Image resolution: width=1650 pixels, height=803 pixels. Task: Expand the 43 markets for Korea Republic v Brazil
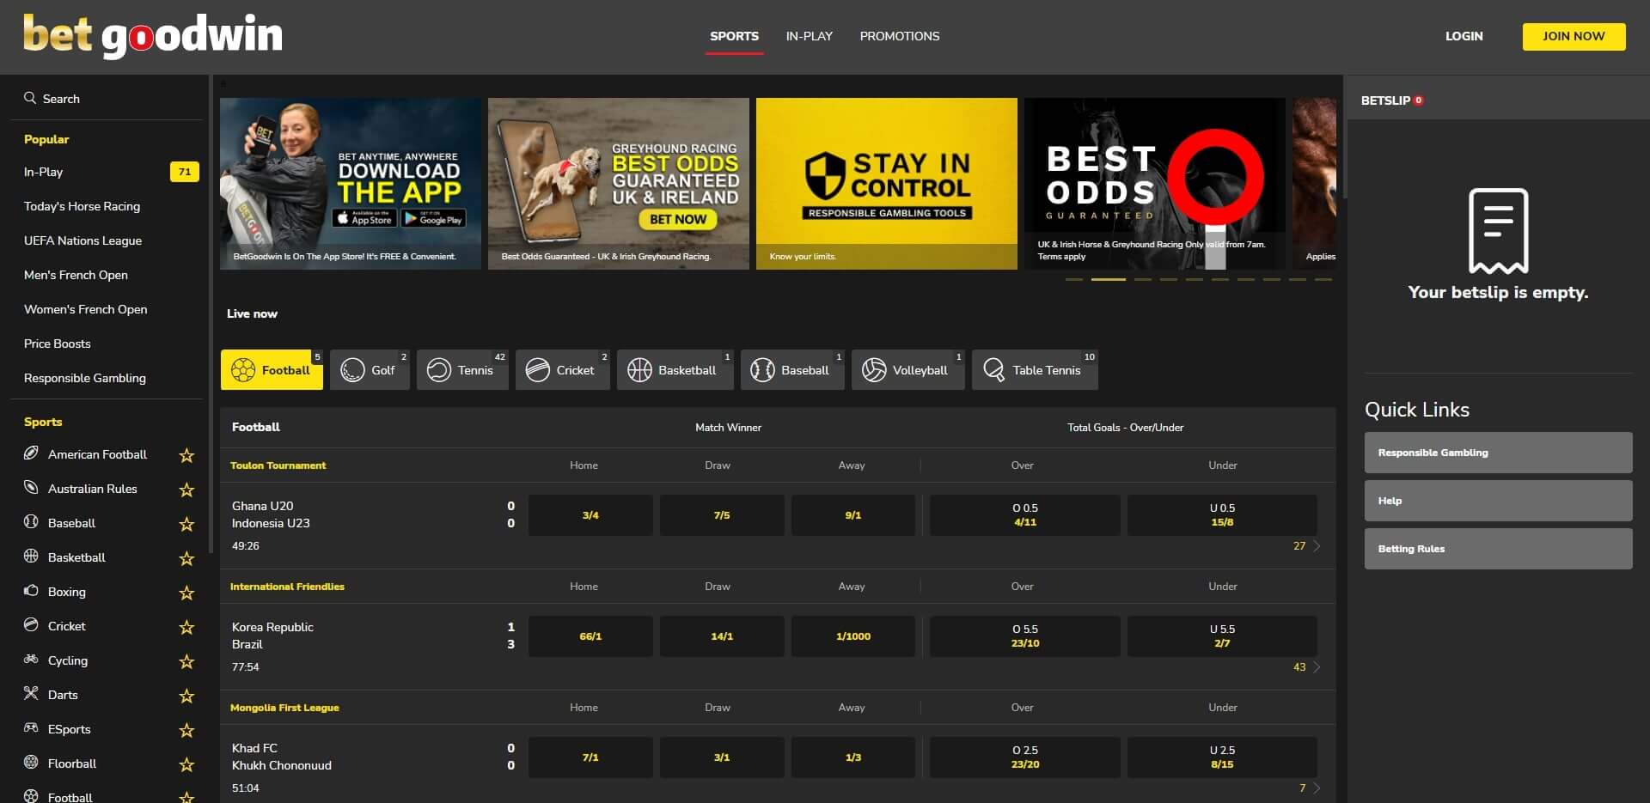[x=1306, y=667]
